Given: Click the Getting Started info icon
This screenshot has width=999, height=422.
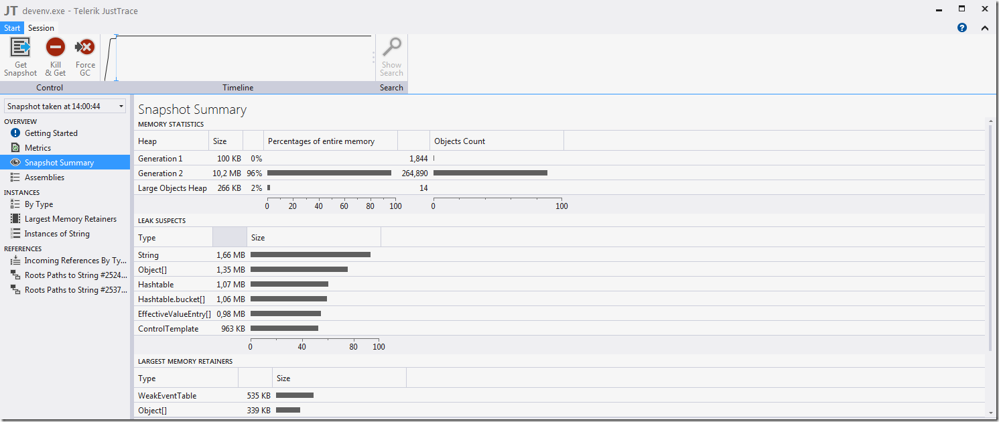Looking at the screenshot, I should click(15, 133).
